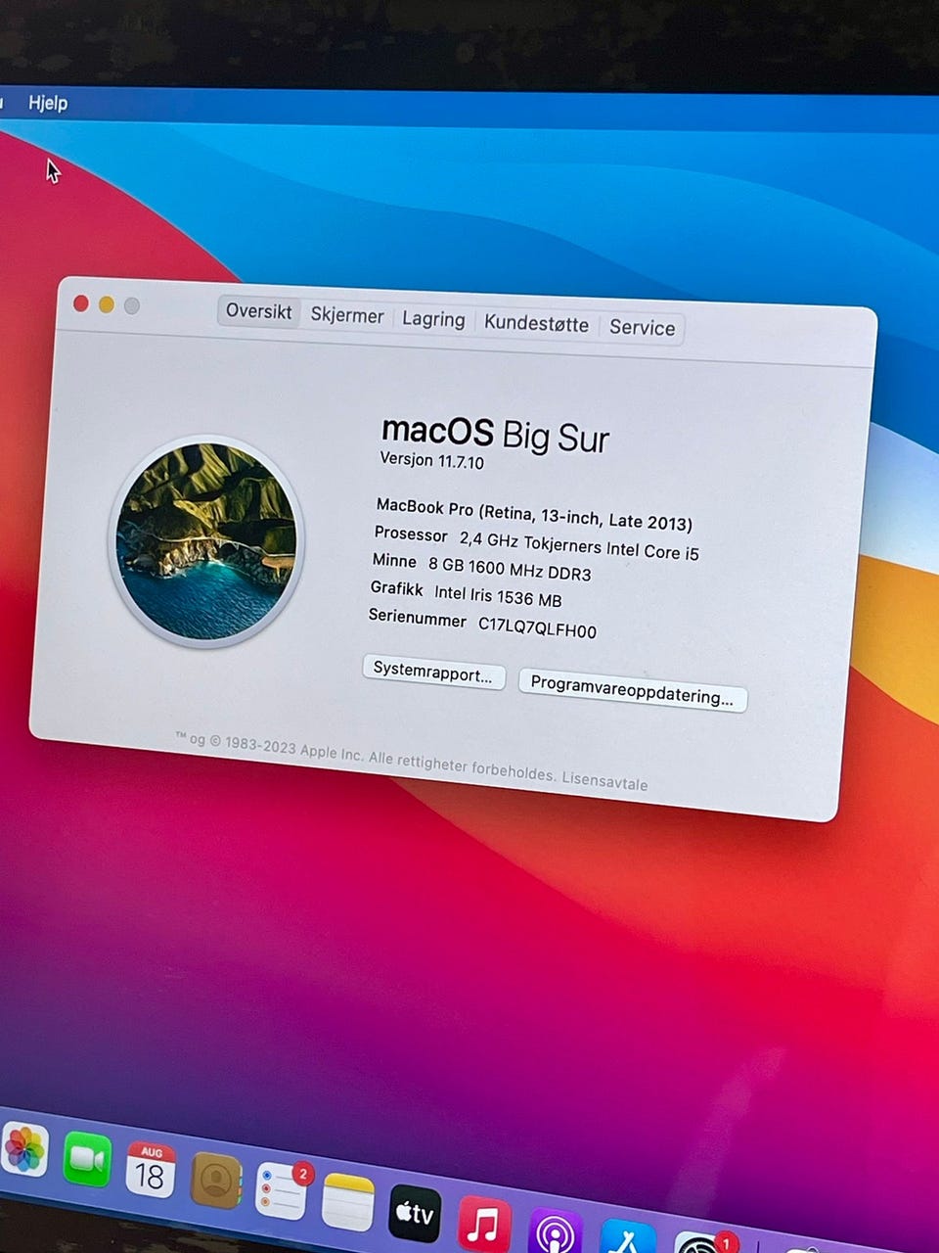Open the Music app in the Dock
939x1253 pixels.
484,1225
